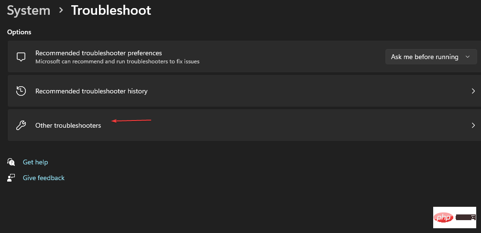Image resolution: width=481 pixels, height=233 pixels.
Task: Select the Troubleshoot breadcrumb title
Action: tap(111, 10)
